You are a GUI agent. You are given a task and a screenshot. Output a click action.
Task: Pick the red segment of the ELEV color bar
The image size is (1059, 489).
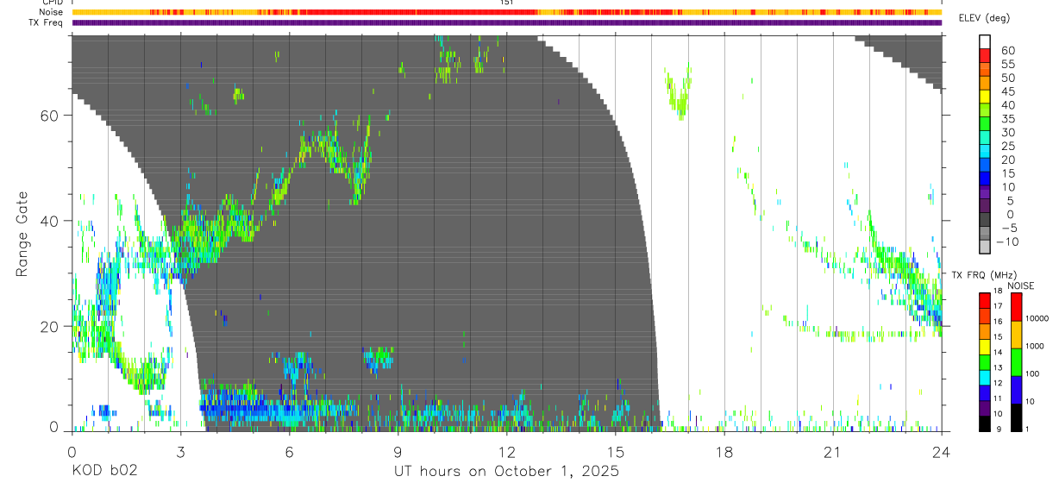tap(986, 55)
